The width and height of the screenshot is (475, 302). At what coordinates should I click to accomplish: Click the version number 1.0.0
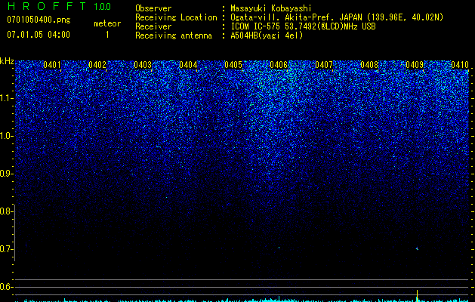pos(103,6)
